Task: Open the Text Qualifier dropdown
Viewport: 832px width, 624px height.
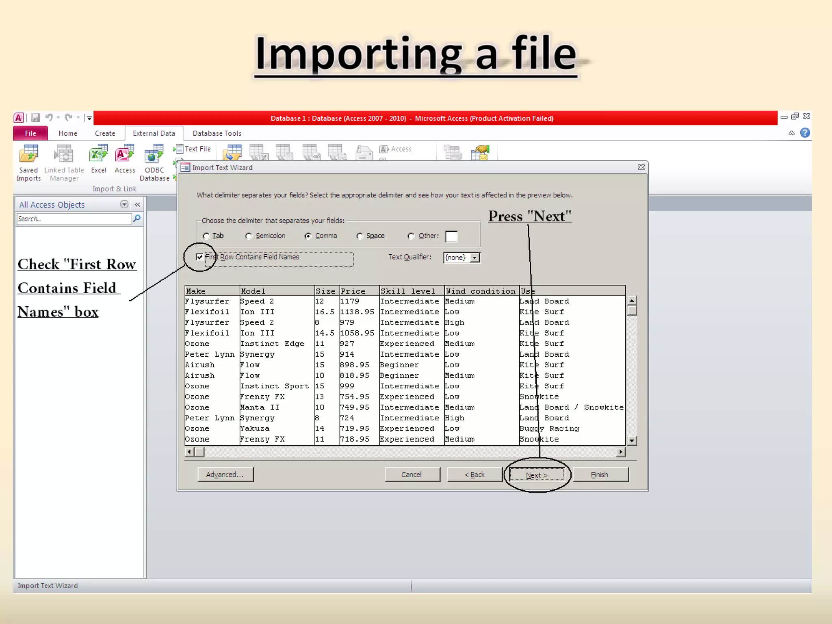Action: (474, 258)
